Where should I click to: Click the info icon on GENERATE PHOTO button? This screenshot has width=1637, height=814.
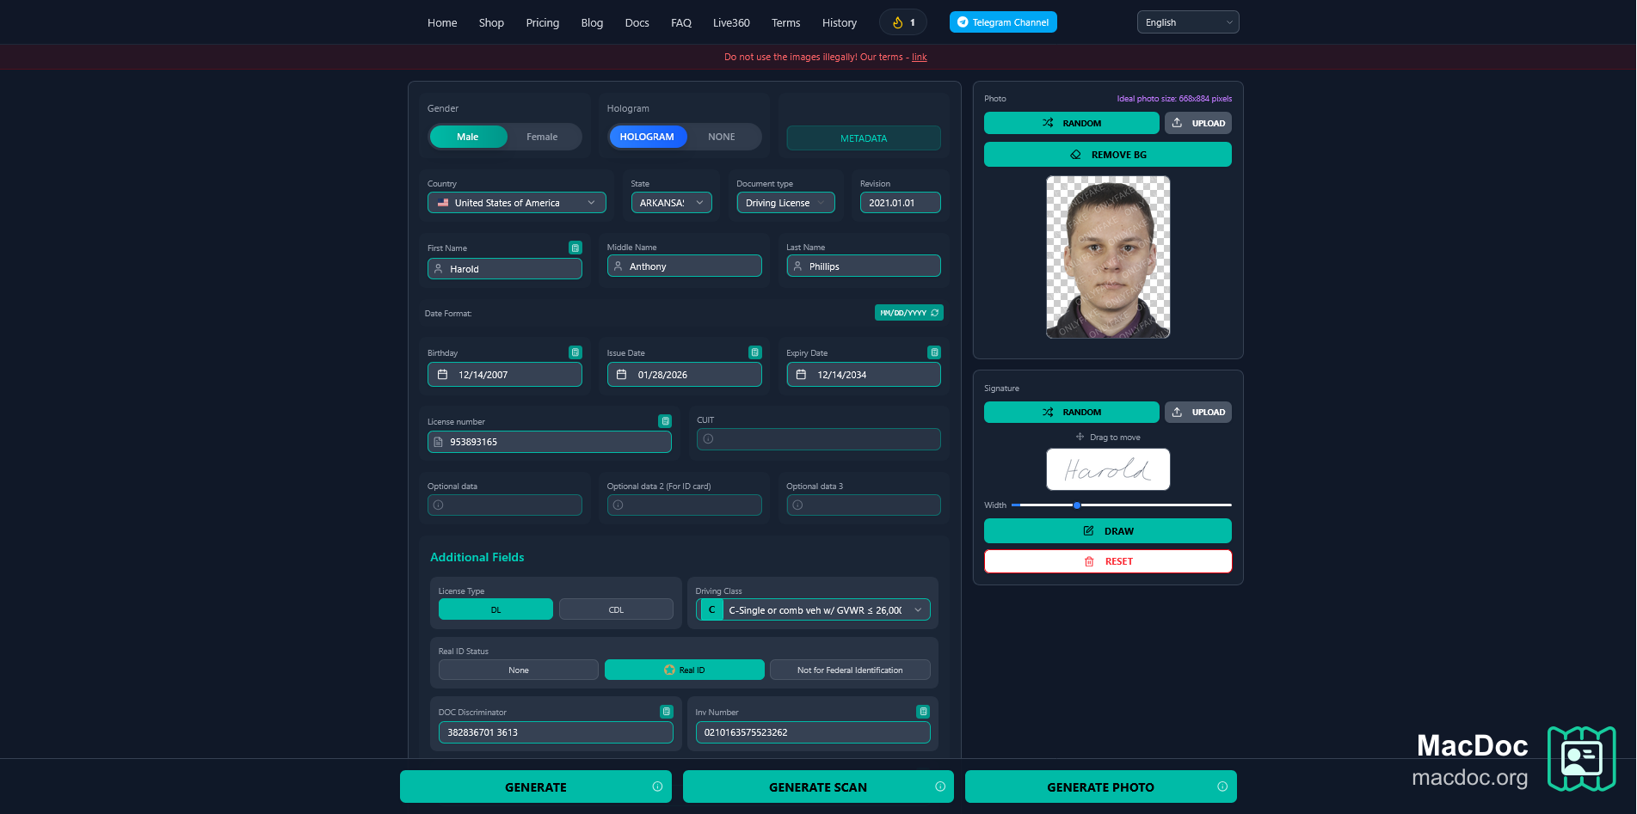point(1222,786)
